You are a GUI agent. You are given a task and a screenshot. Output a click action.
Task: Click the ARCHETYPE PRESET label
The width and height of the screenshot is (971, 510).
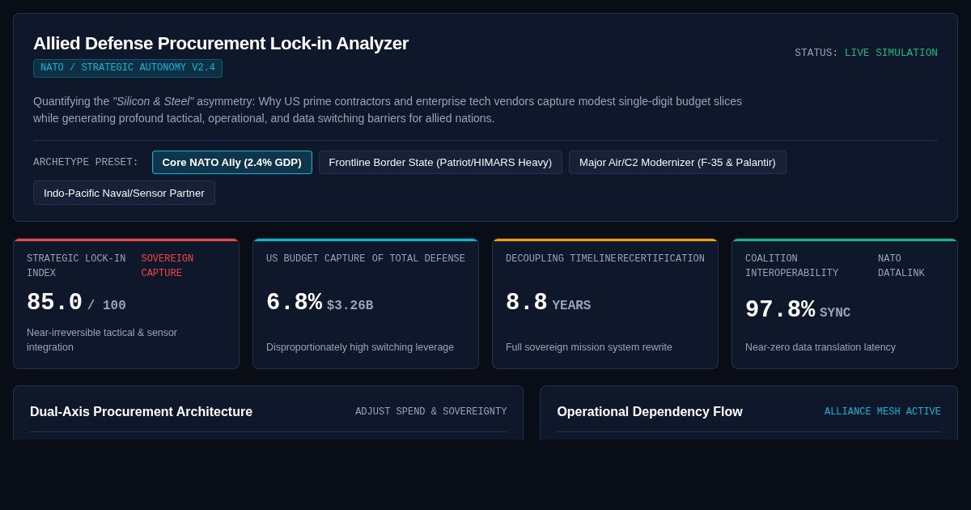pos(86,162)
